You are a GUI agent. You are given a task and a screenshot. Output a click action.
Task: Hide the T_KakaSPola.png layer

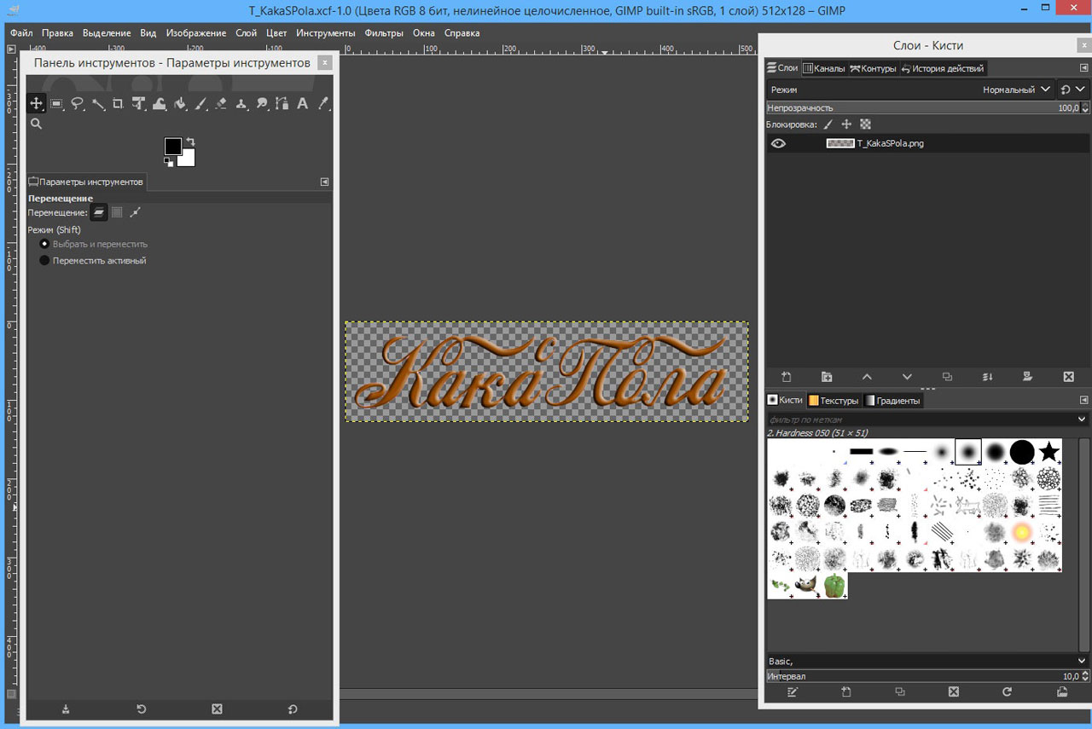[x=778, y=144]
